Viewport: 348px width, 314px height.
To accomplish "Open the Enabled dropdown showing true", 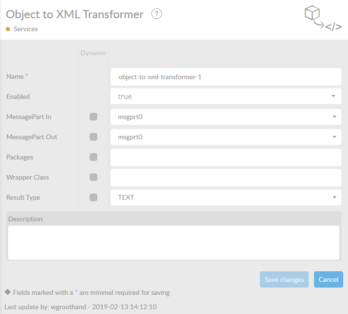I will point(226,97).
